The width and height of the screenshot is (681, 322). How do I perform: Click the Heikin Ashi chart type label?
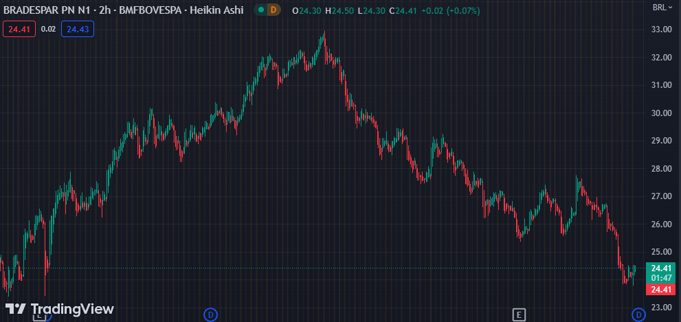pyautogui.click(x=216, y=10)
